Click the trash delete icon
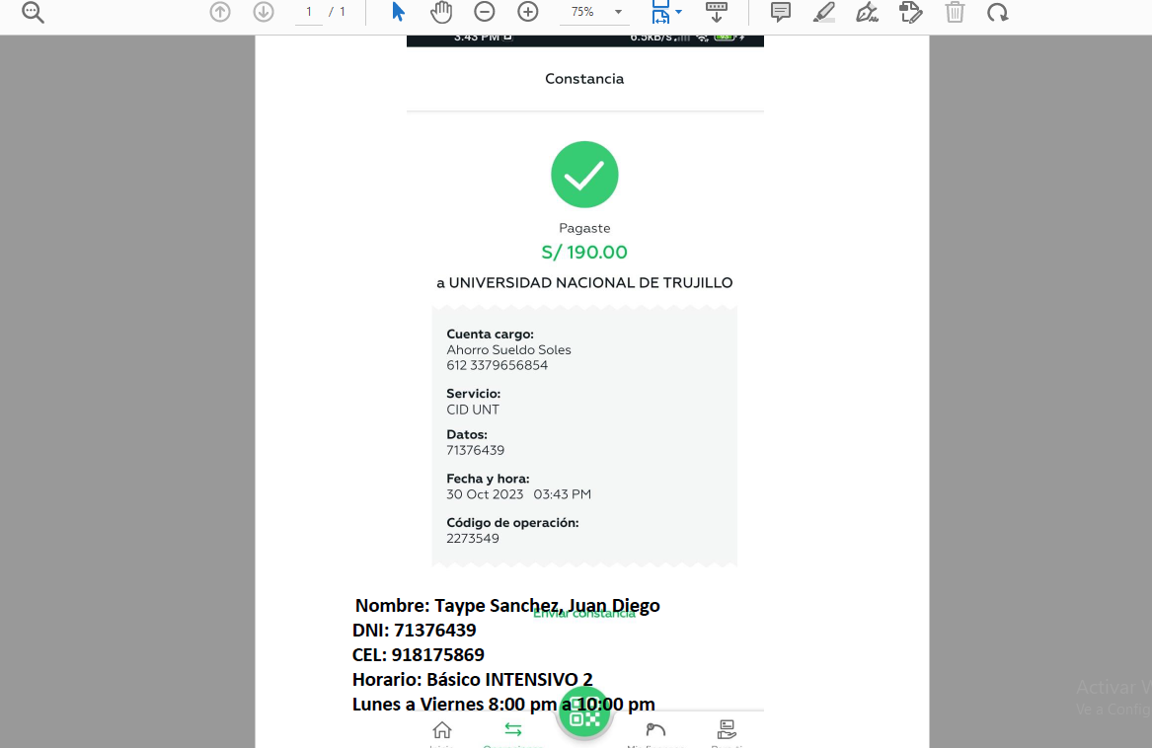This screenshot has height=748, width=1152. (x=955, y=12)
